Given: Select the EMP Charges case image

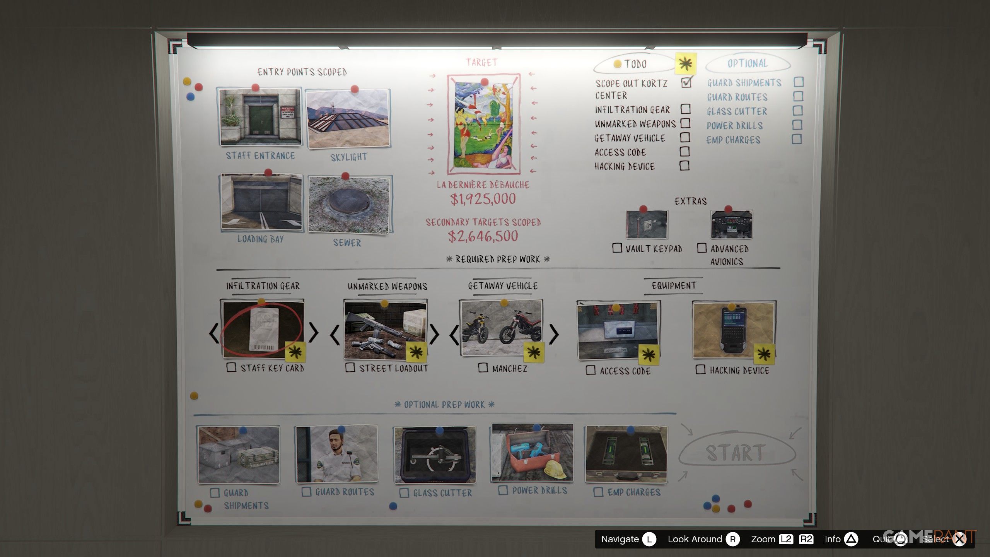Looking at the screenshot, I should 626,454.
